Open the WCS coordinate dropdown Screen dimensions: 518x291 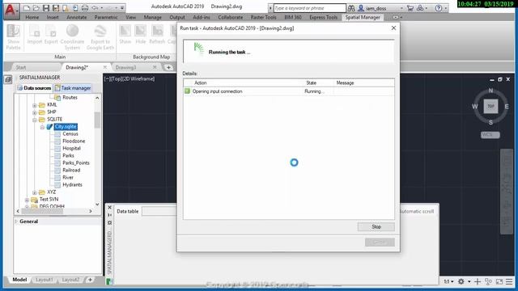click(x=490, y=135)
